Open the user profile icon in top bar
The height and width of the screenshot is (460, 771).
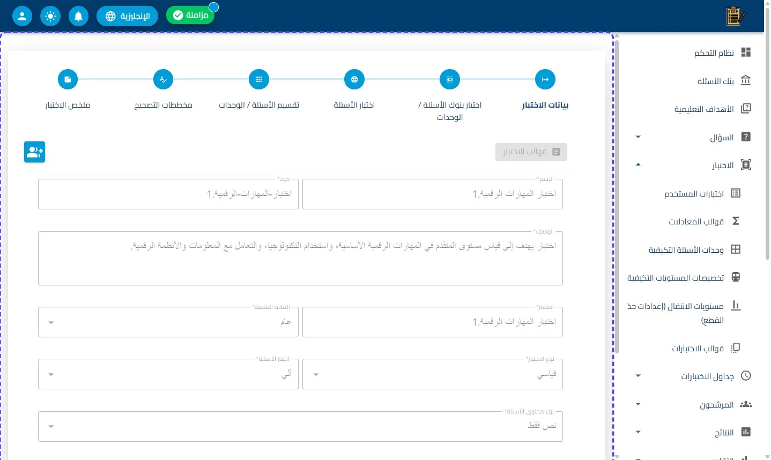(x=22, y=16)
